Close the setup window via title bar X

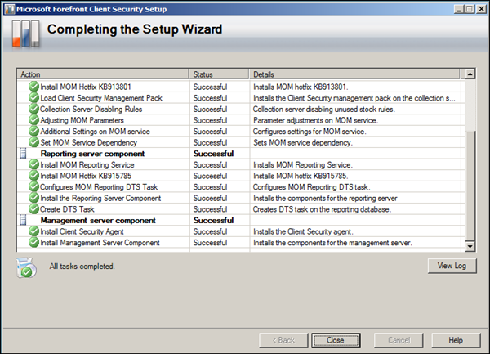pyautogui.click(x=481, y=9)
